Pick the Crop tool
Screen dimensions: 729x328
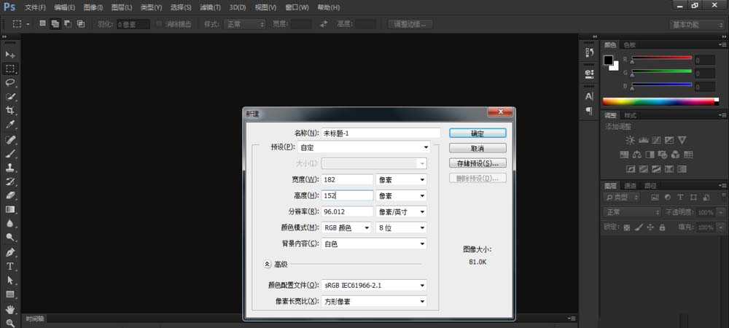[x=10, y=111]
